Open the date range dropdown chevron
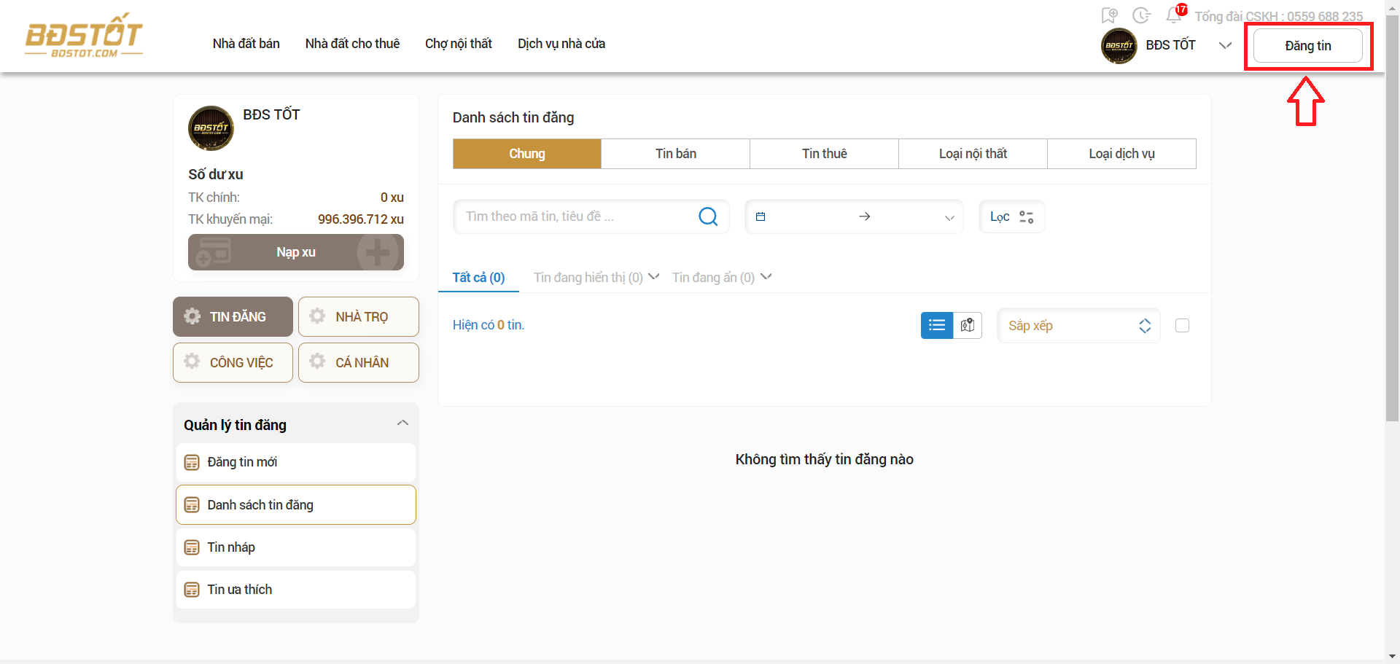 click(x=949, y=217)
